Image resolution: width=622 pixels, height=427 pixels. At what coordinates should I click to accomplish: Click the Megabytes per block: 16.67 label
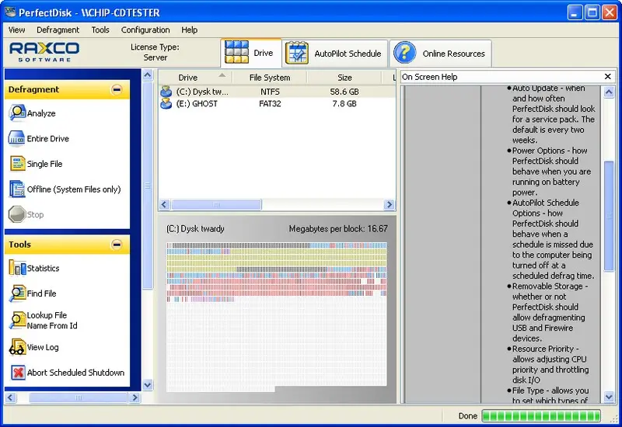tap(338, 228)
